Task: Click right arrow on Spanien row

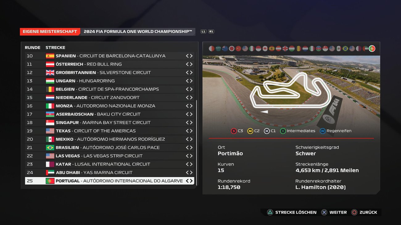Action: point(191,56)
